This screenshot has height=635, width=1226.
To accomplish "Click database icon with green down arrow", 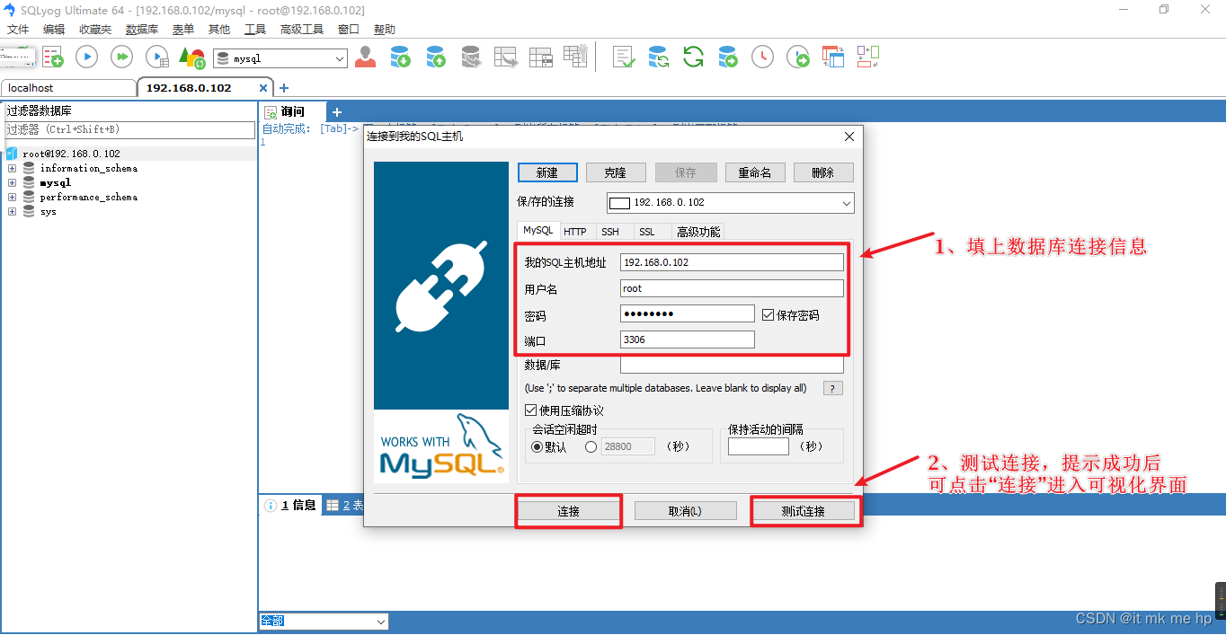I will (x=401, y=57).
